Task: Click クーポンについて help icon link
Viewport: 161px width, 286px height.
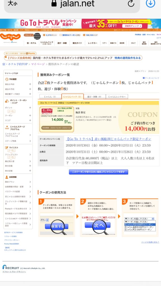Action: [151, 78]
